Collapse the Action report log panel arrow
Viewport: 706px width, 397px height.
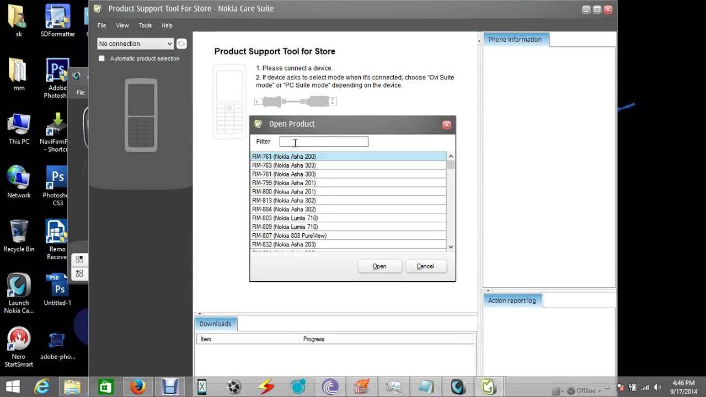click(487, 291)
